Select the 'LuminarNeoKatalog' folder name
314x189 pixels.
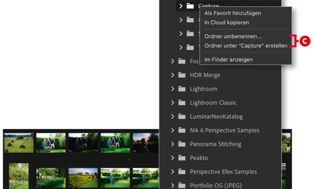[x=216, y=117]
